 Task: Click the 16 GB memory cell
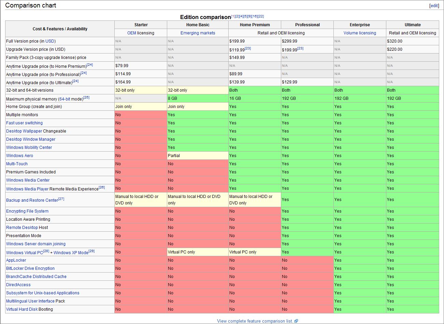pyautogui.click(x=255, y=98)
